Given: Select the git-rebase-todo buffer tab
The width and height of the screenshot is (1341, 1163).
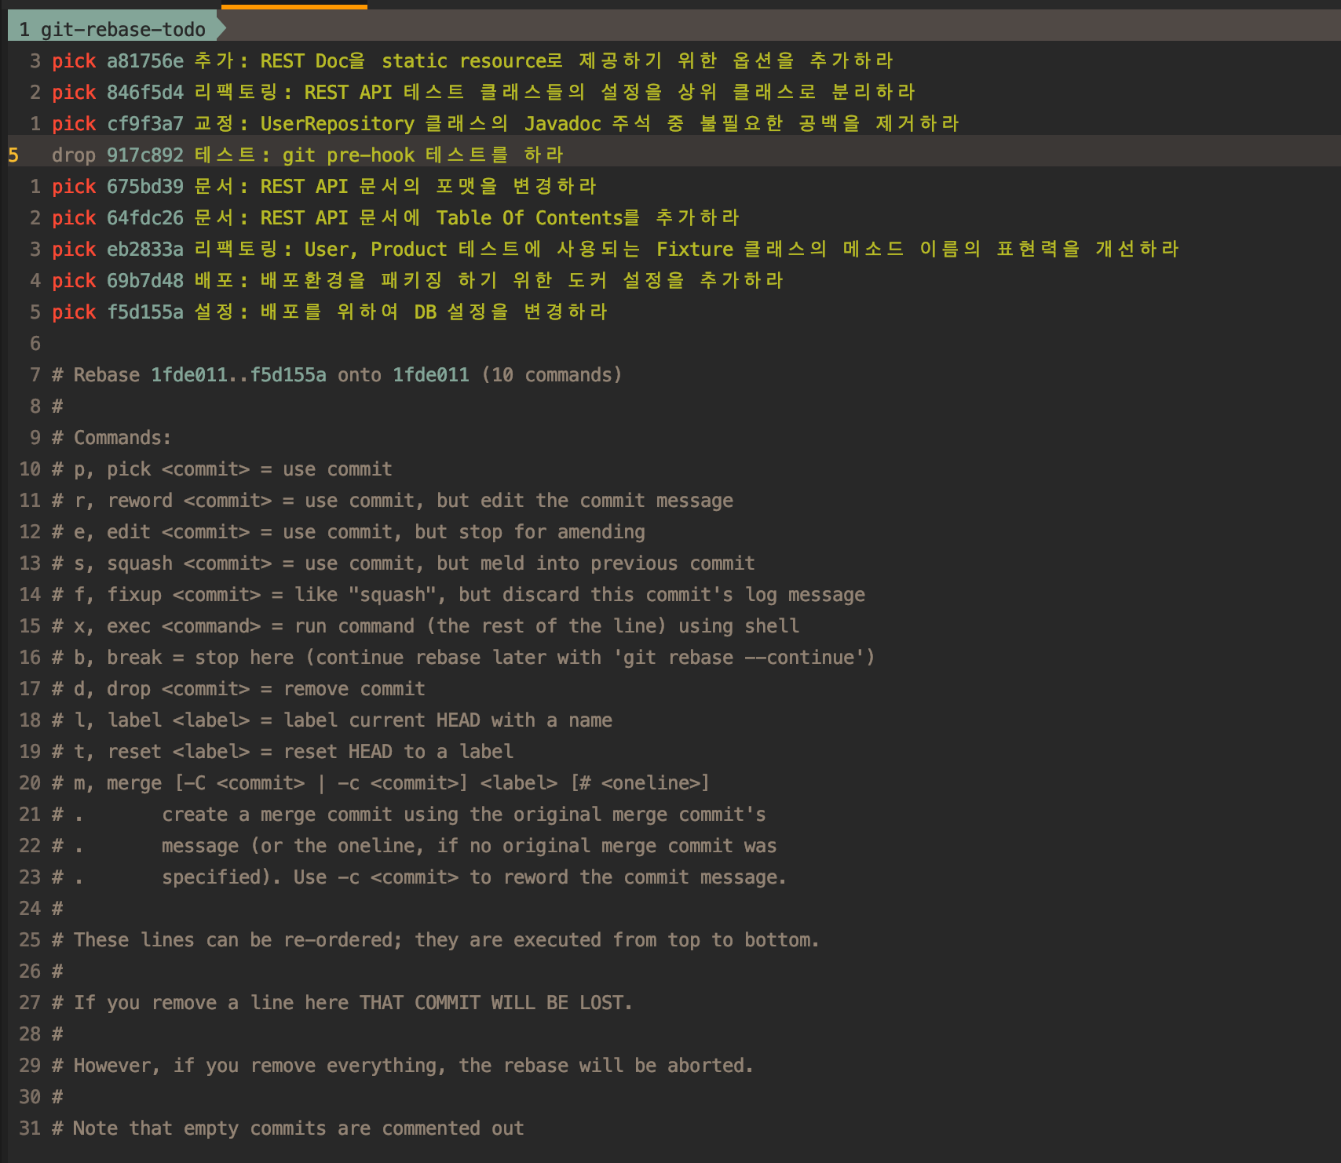Looking at the screenshot, I should 114,29.
